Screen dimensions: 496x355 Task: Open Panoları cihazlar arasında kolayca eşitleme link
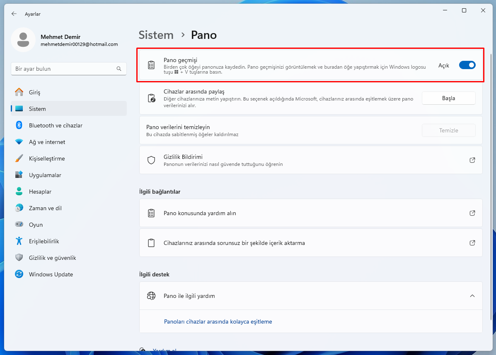[218, 321]
